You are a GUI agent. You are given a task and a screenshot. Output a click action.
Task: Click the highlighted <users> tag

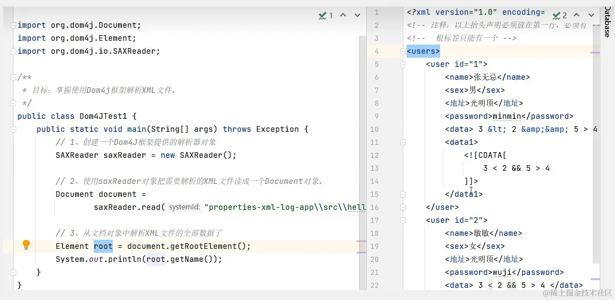tap(423, 51)
